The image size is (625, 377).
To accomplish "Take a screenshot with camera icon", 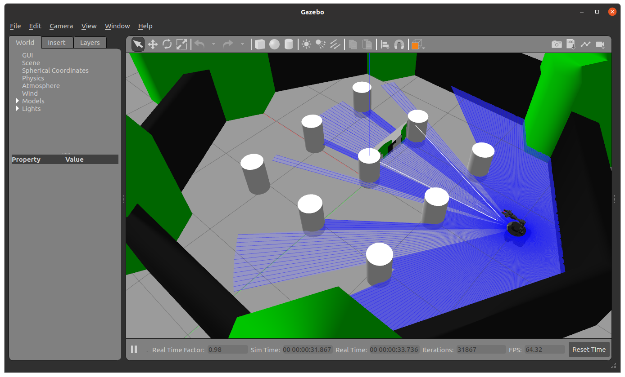I will 557,44.
